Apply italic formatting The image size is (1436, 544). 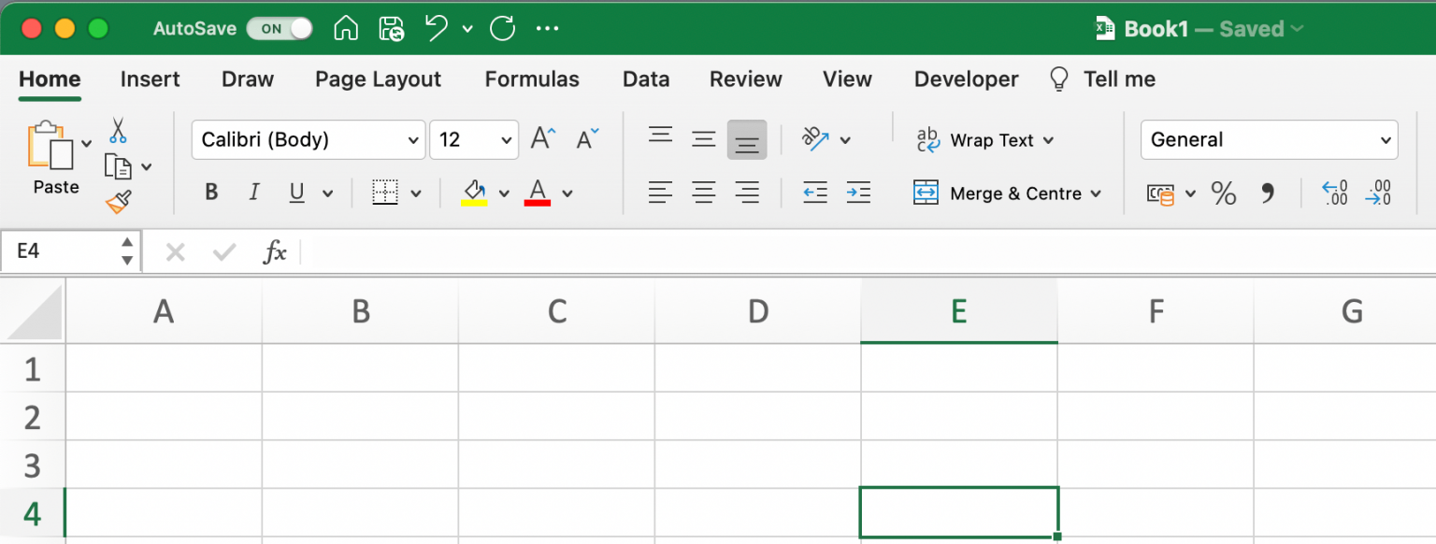click(x=253, y=193)
